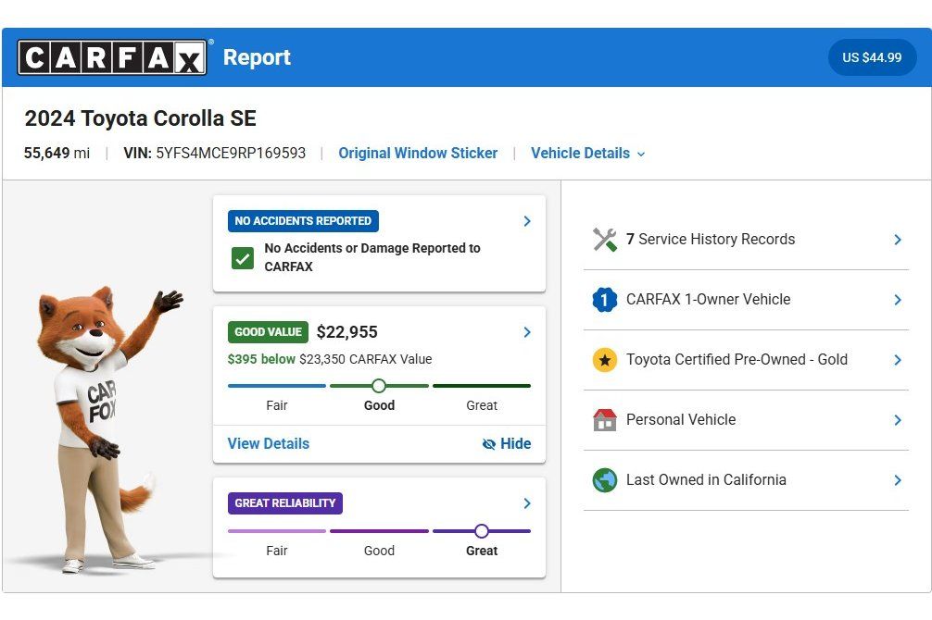Click the blue 1-Owner badge icon
This screenshot has height=620, width=932.
pyautogui.click(x=604, y=299)
